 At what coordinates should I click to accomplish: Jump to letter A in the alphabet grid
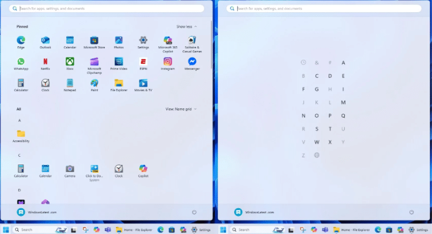[x=343, y=63]
